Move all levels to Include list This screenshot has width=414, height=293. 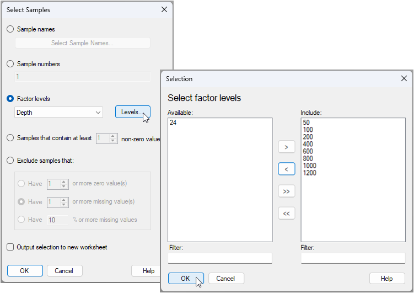(x=286, y=191)
